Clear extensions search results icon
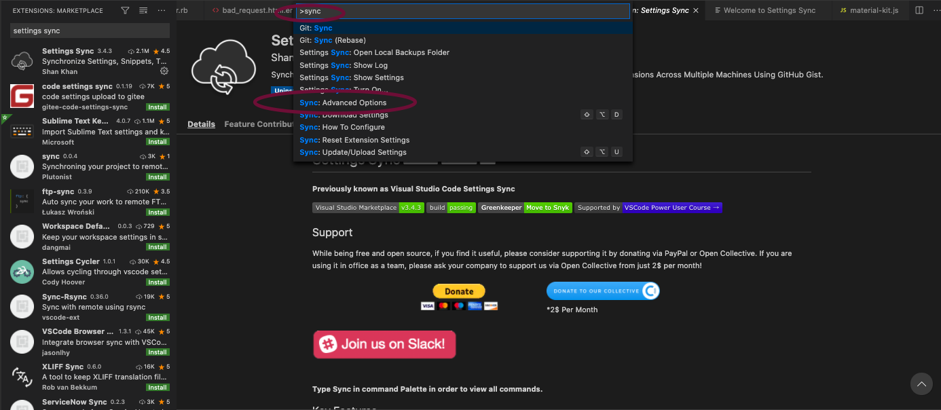 pos(143,11)
